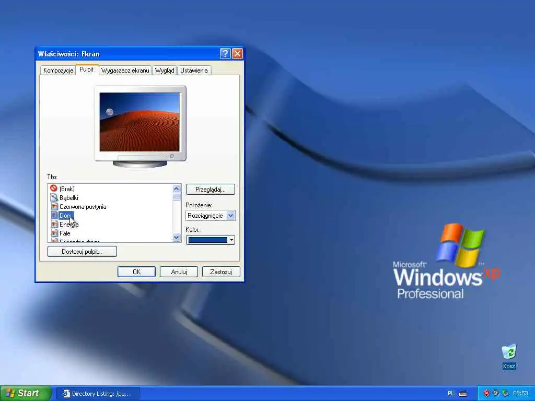This screenshot has height=401, width=535.
Task: Switch to the Wygląd tab
Action: point(165,70)
